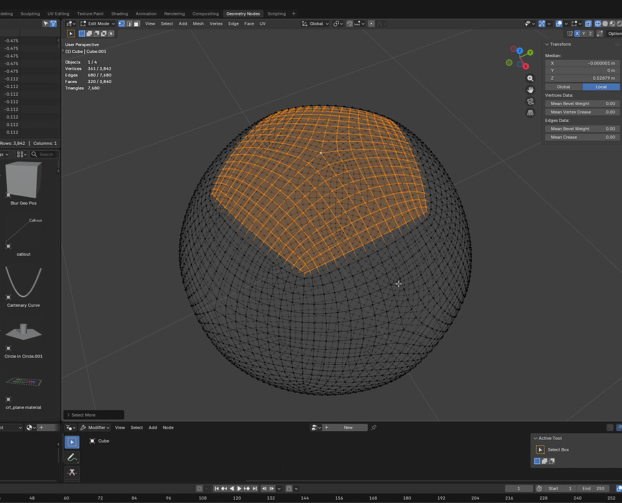
Task: Add a new workspace tab
Action: coord(293,13)
